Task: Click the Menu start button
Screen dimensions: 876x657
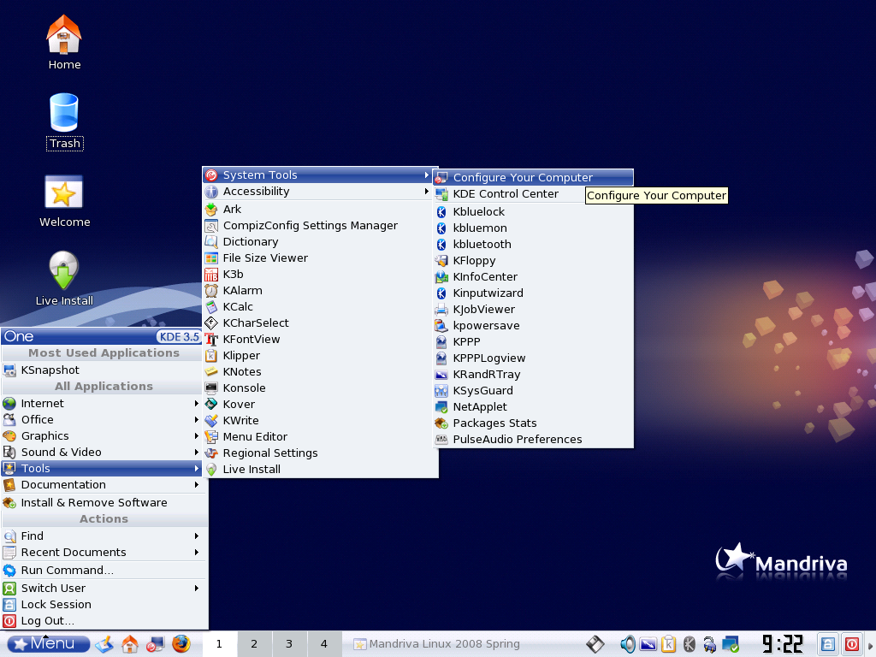Action: coord(49,644)
